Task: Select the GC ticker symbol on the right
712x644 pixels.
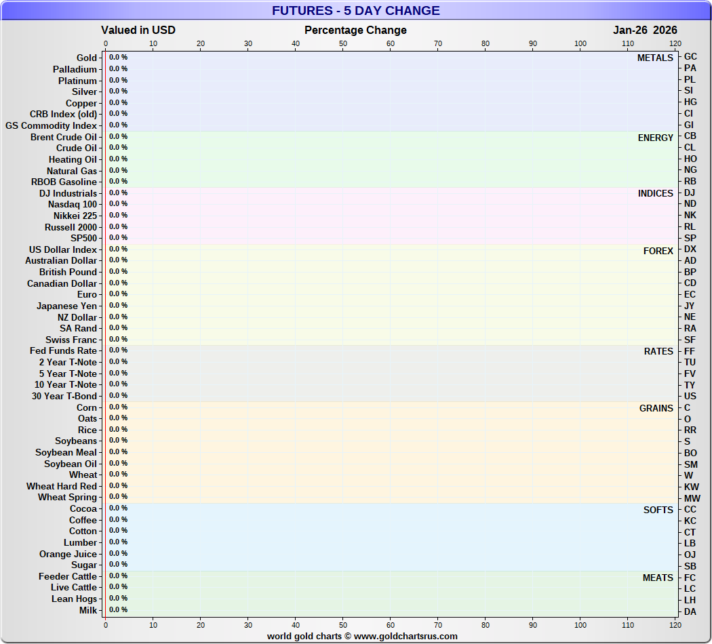Action: coord(690,57)
